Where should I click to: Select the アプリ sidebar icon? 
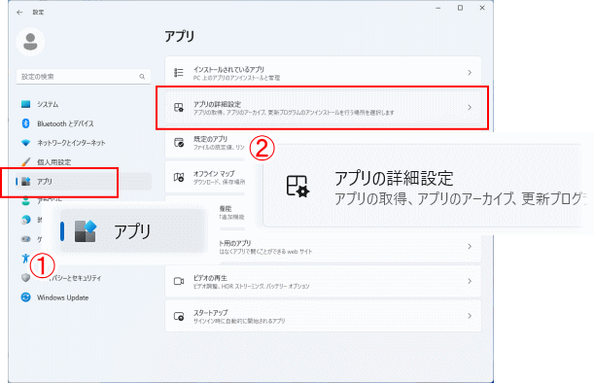click(25, 182)
